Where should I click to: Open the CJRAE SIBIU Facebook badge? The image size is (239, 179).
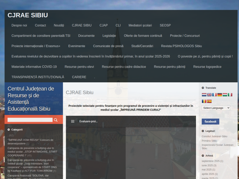(x=210, y=121)
